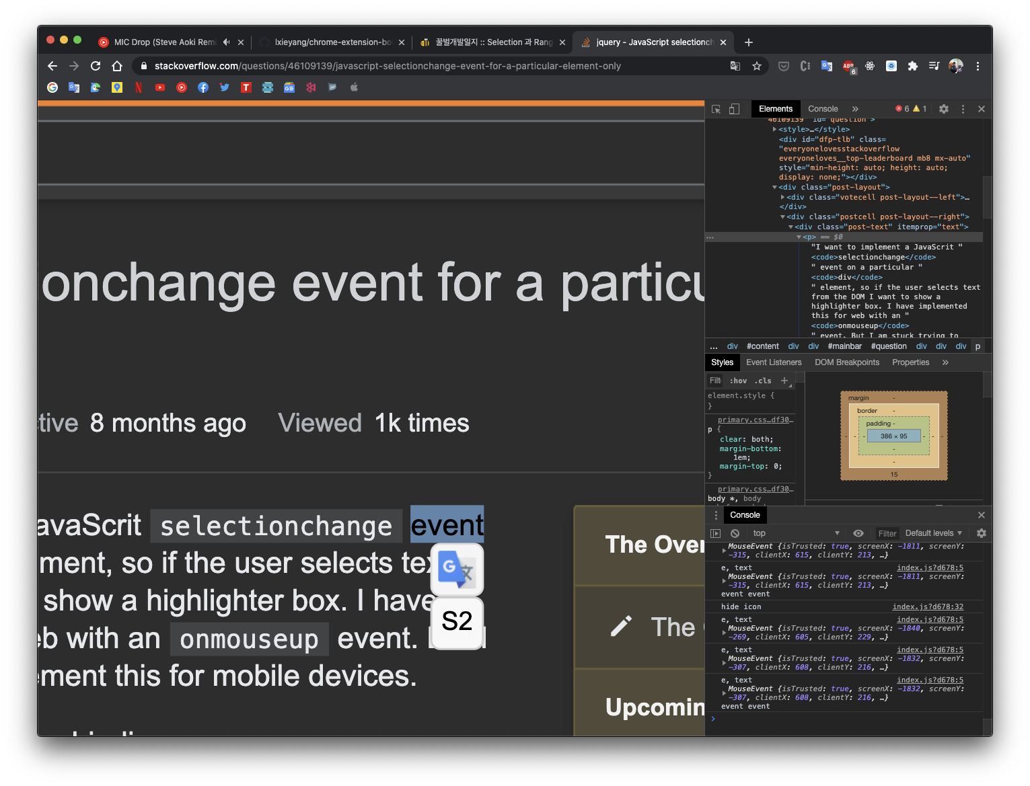1030x786 pixels.
Task: Collapse the postcell post-layout--right div
Action: [782, 217]
